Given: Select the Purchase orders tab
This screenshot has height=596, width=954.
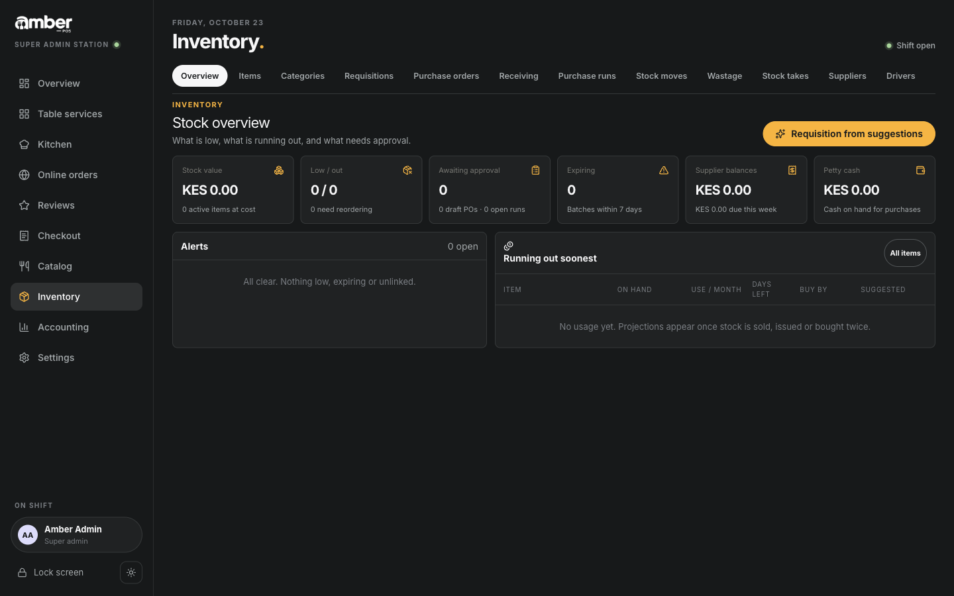Looking at the screenshot, I should tap(447, 76).
